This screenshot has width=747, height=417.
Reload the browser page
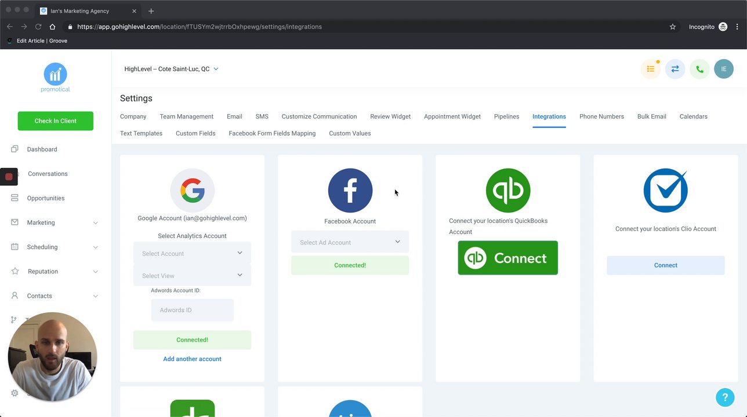(38, 27)
